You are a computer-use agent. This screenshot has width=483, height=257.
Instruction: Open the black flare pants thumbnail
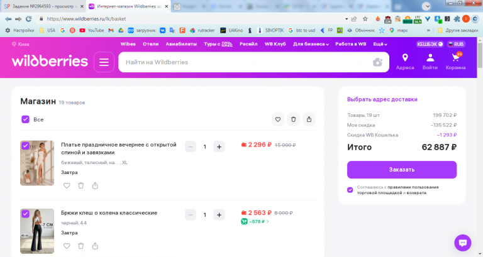[x=37, y=231]
